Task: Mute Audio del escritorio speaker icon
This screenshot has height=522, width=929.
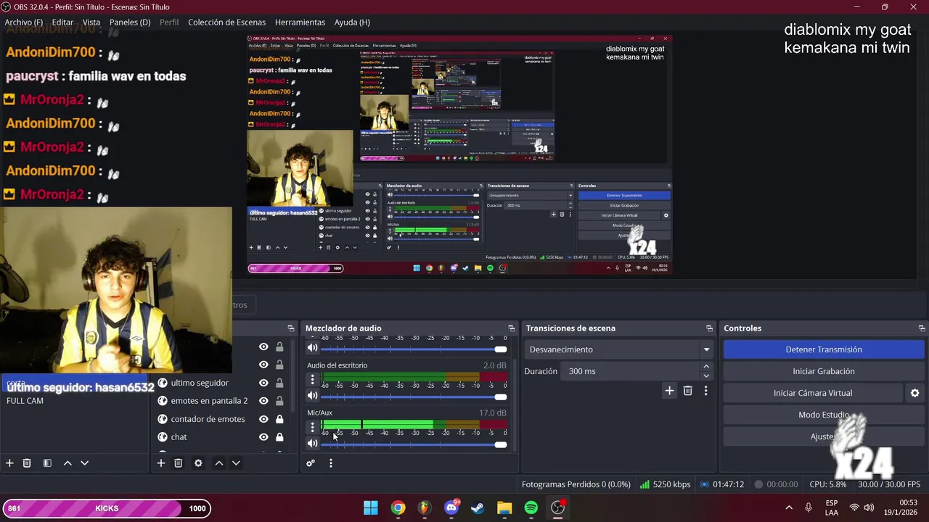Action: point(312,396)
